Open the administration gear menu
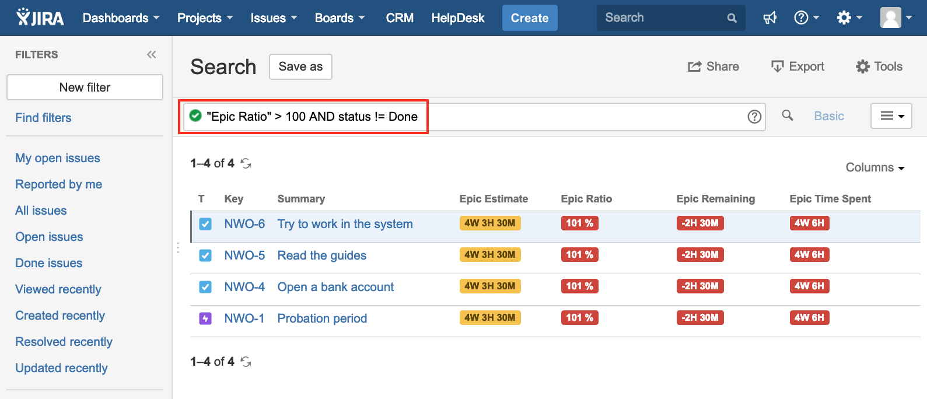927x399 pixels. [849, 18]
